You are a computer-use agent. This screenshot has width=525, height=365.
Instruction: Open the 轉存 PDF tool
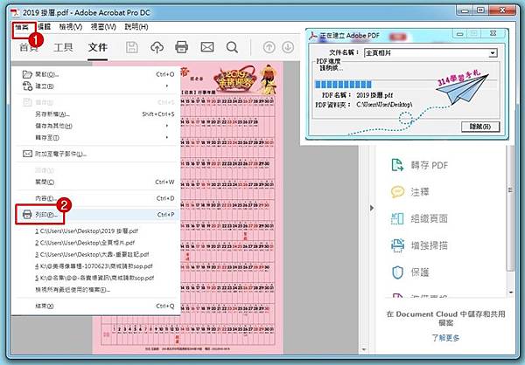420,165
